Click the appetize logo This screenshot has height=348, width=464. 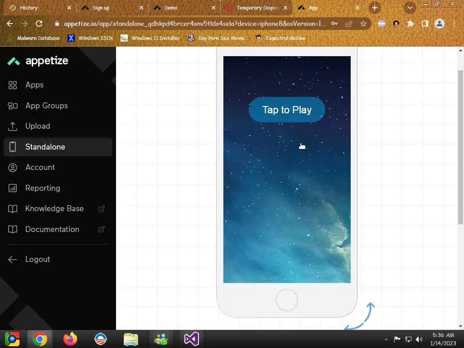(x=38, y=61)
